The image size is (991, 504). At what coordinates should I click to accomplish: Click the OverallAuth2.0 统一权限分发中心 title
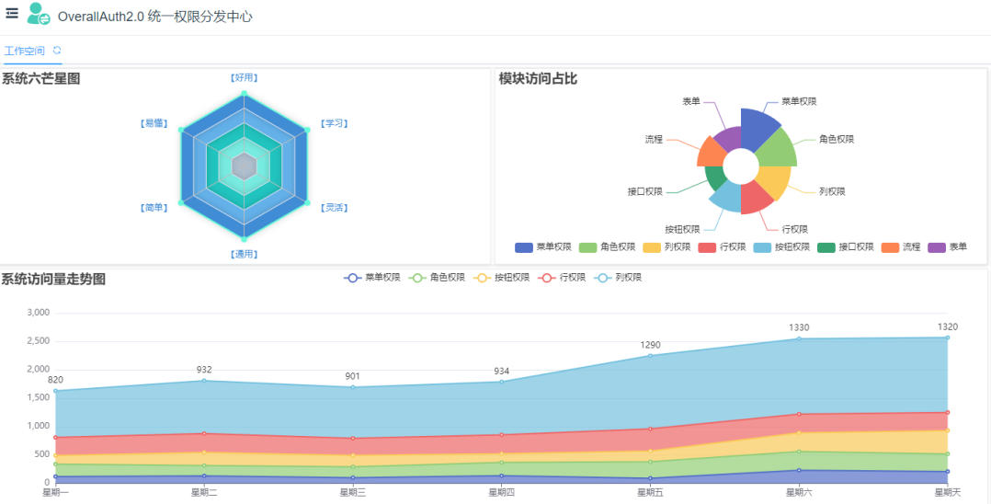(x=154, y=17)
